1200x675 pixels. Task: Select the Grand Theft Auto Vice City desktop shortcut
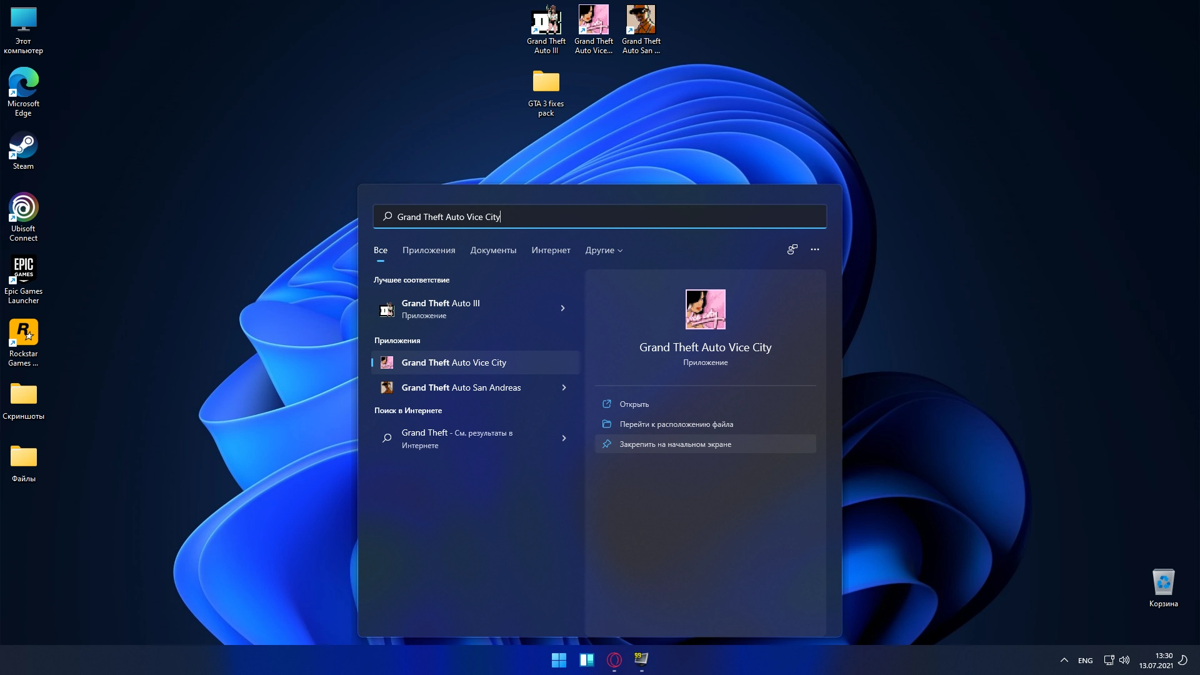tap(593, 29)
